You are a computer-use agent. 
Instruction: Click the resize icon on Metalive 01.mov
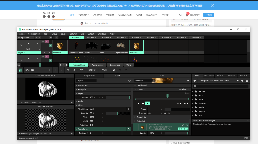point(183,125)
